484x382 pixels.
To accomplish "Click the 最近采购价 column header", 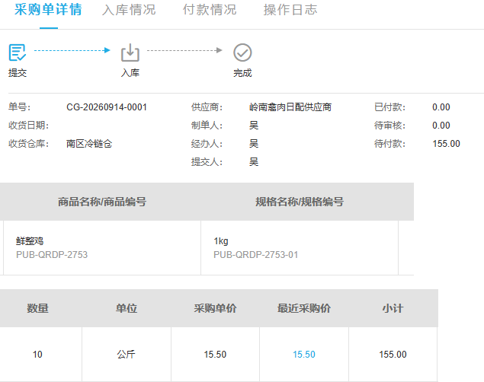I will click(304, 308).
